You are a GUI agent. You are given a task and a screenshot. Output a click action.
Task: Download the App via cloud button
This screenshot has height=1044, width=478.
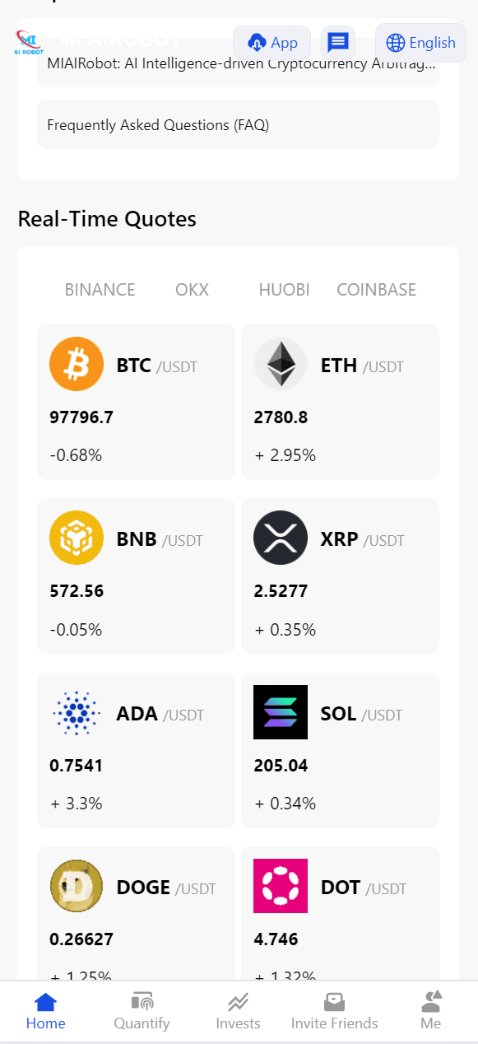click(x=272, y=43)
